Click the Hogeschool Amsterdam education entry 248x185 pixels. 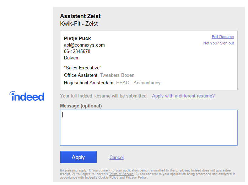[112, 83]
